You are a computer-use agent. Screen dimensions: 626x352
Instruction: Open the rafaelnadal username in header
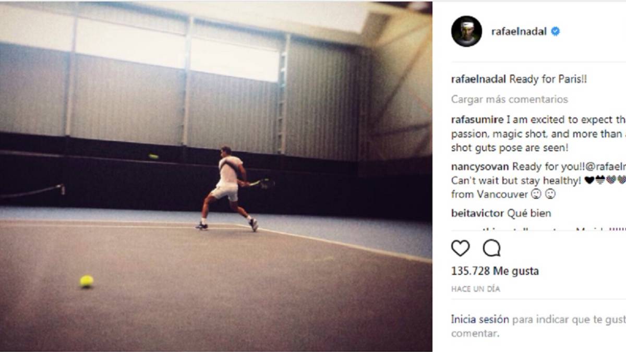coord(519,31)
